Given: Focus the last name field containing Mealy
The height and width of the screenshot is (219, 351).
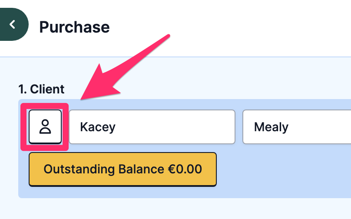Looking at the screenshot, I should 297,127.
